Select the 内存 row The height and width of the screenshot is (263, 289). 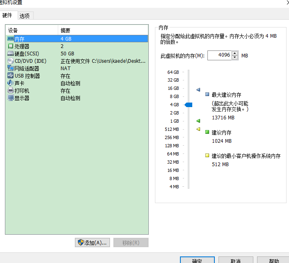[77, 39]
